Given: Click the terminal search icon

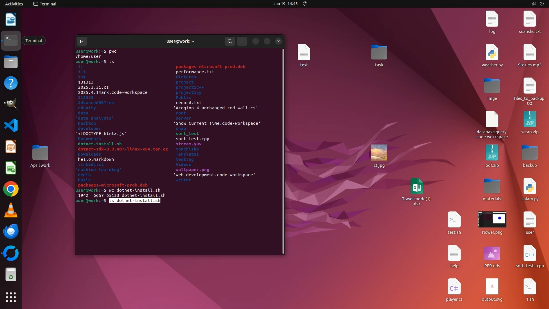Looking at the screenshot, I should pos(230,41).
